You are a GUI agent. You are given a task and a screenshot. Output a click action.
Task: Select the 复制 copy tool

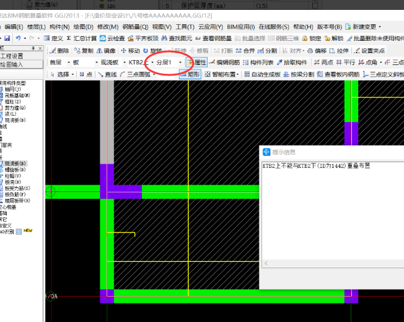84,51
